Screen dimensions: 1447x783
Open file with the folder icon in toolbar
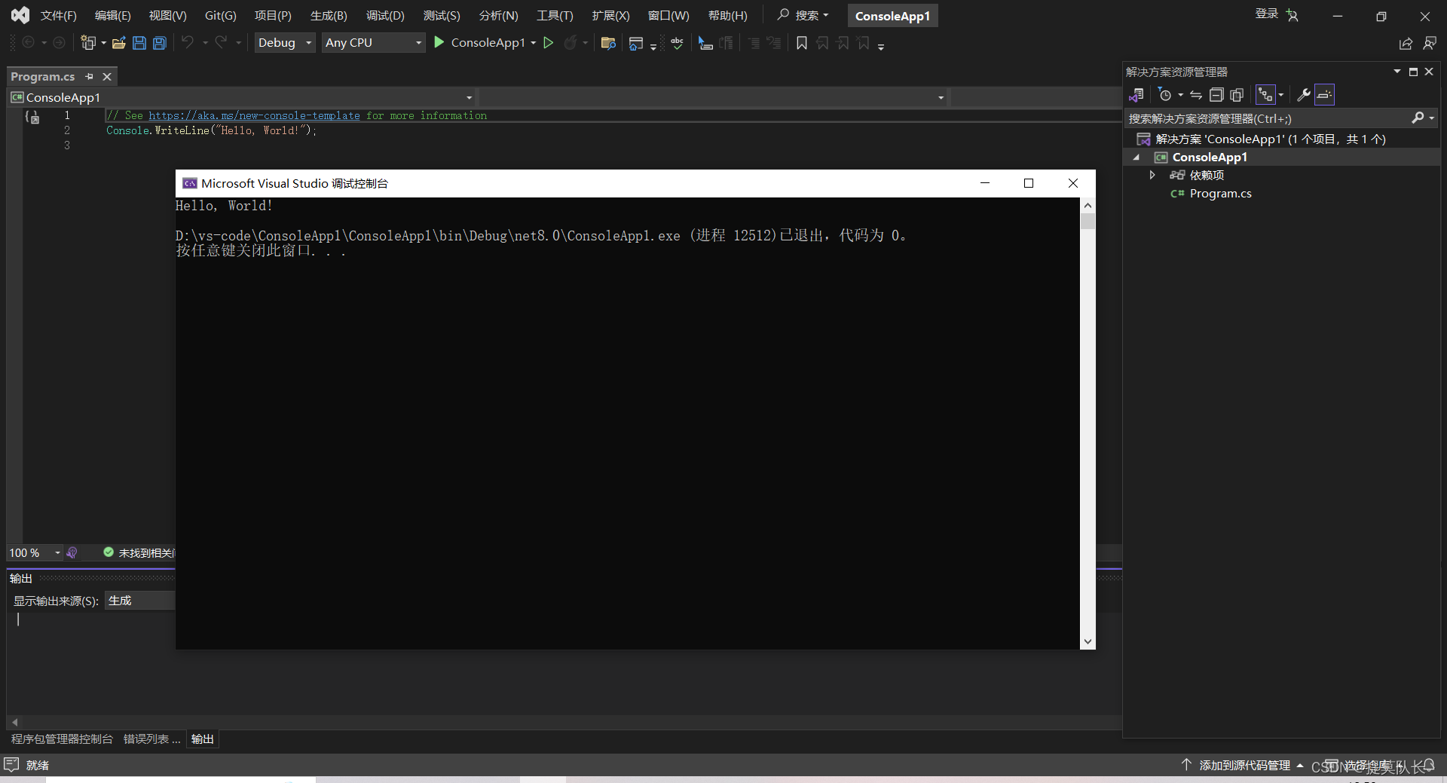pyautogui.click(x=118, y=43)
